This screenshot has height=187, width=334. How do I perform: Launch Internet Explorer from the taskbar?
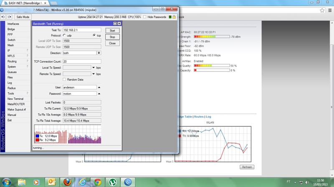[82, 182]
